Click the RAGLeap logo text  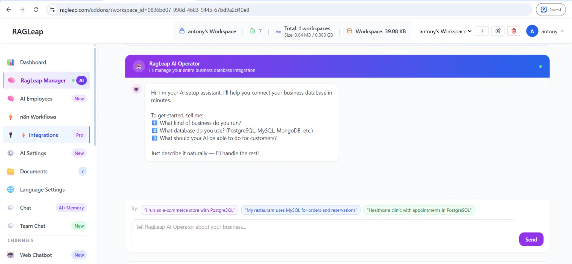pos(28,31)
